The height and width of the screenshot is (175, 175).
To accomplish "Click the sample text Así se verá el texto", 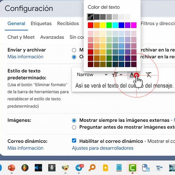I will [x=125, y=86].
